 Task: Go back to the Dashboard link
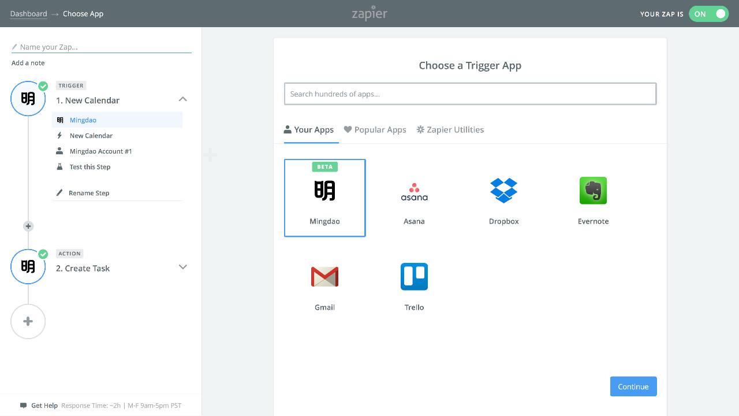click(28, 14)
